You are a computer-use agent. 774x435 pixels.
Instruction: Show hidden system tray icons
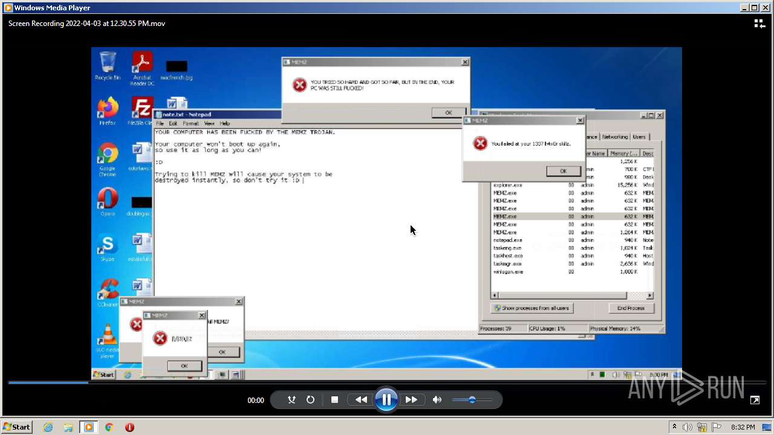(x=674, y=427)
